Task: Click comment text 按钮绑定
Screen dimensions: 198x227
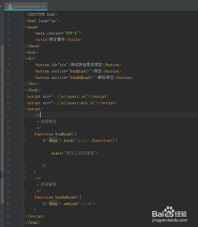Action: tap(49, 121)
